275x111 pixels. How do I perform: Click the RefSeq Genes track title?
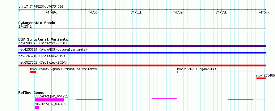pyautogui.click(x=32, y=93)
